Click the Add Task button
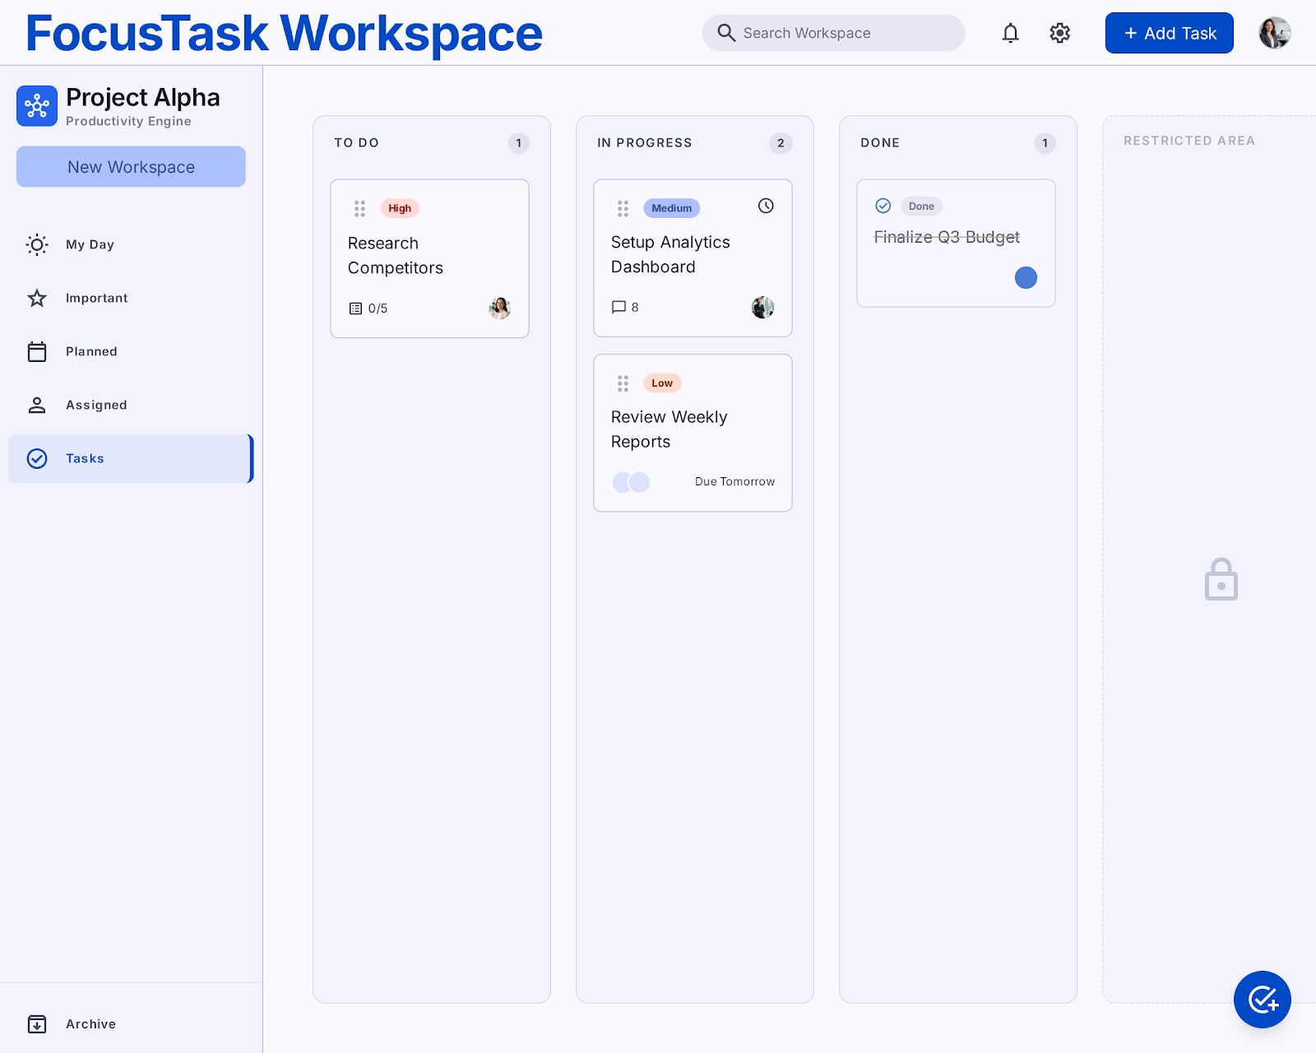Screen dimensions: 1316x1053 [1169, 33]
